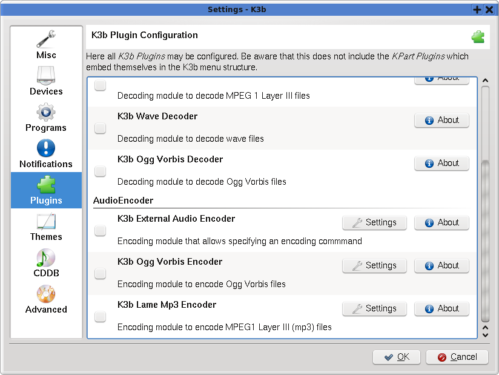Viewport: 499px width, 375px height.
Task: Open the CDDB settings section
Action: (46, 263)
